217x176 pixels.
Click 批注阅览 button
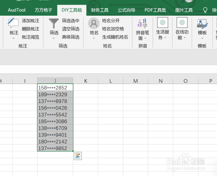click(31, 37)
